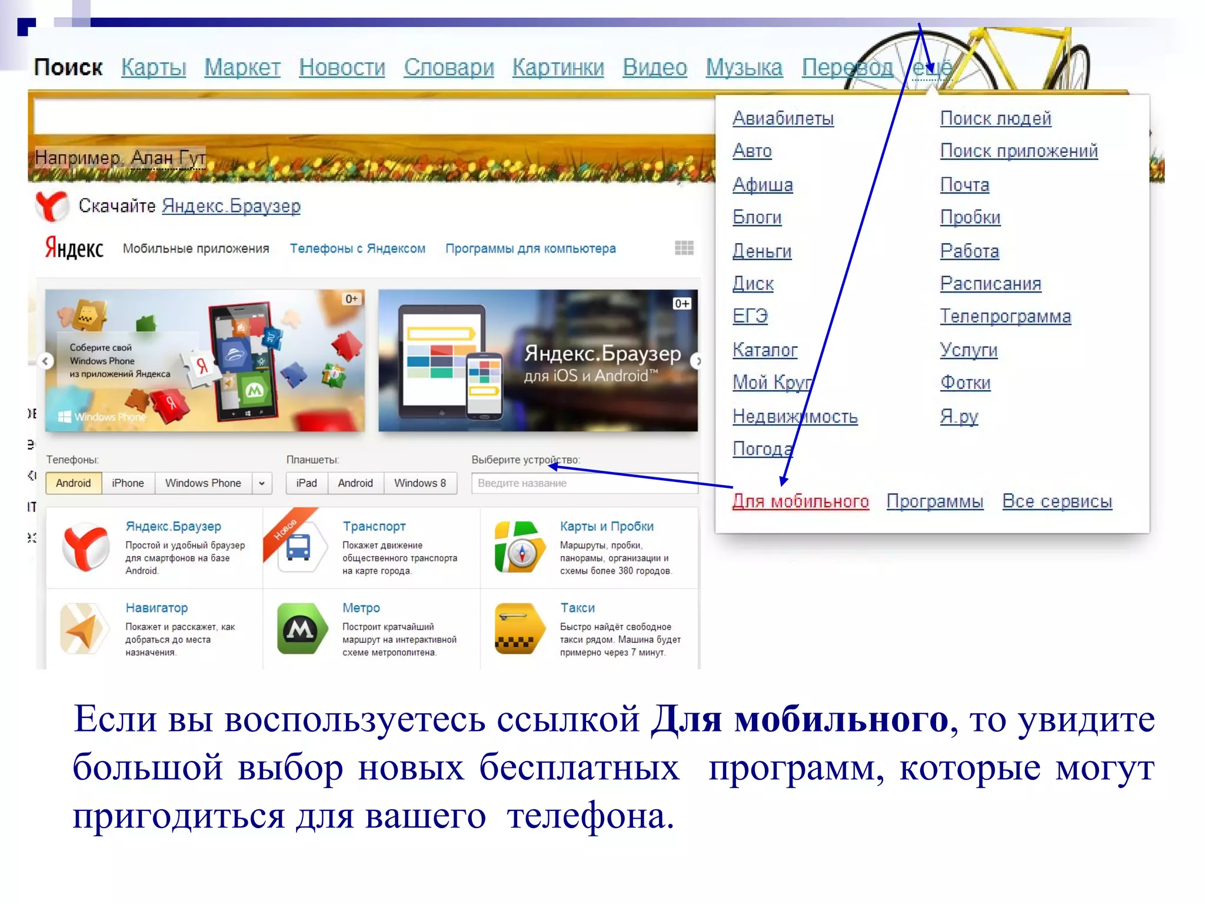
Task: Click the Yandex Browser red Y logo icon
Action: (52, 206)
